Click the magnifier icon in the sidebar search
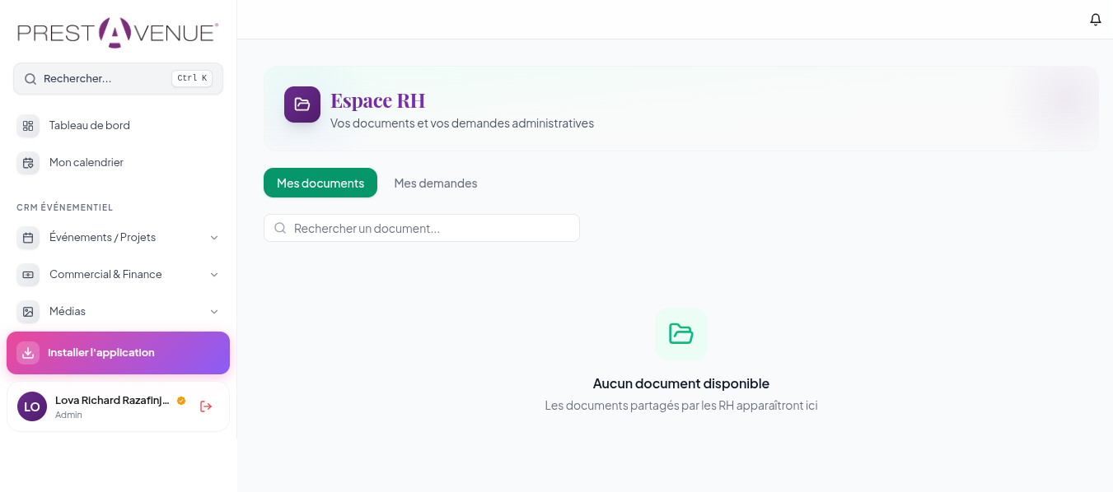Image resolution: width=1113 pixels, height=492 pixels. pos(30,79)
